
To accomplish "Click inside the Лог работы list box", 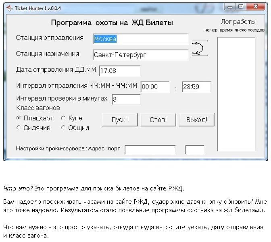I will [x=236, y=93].
